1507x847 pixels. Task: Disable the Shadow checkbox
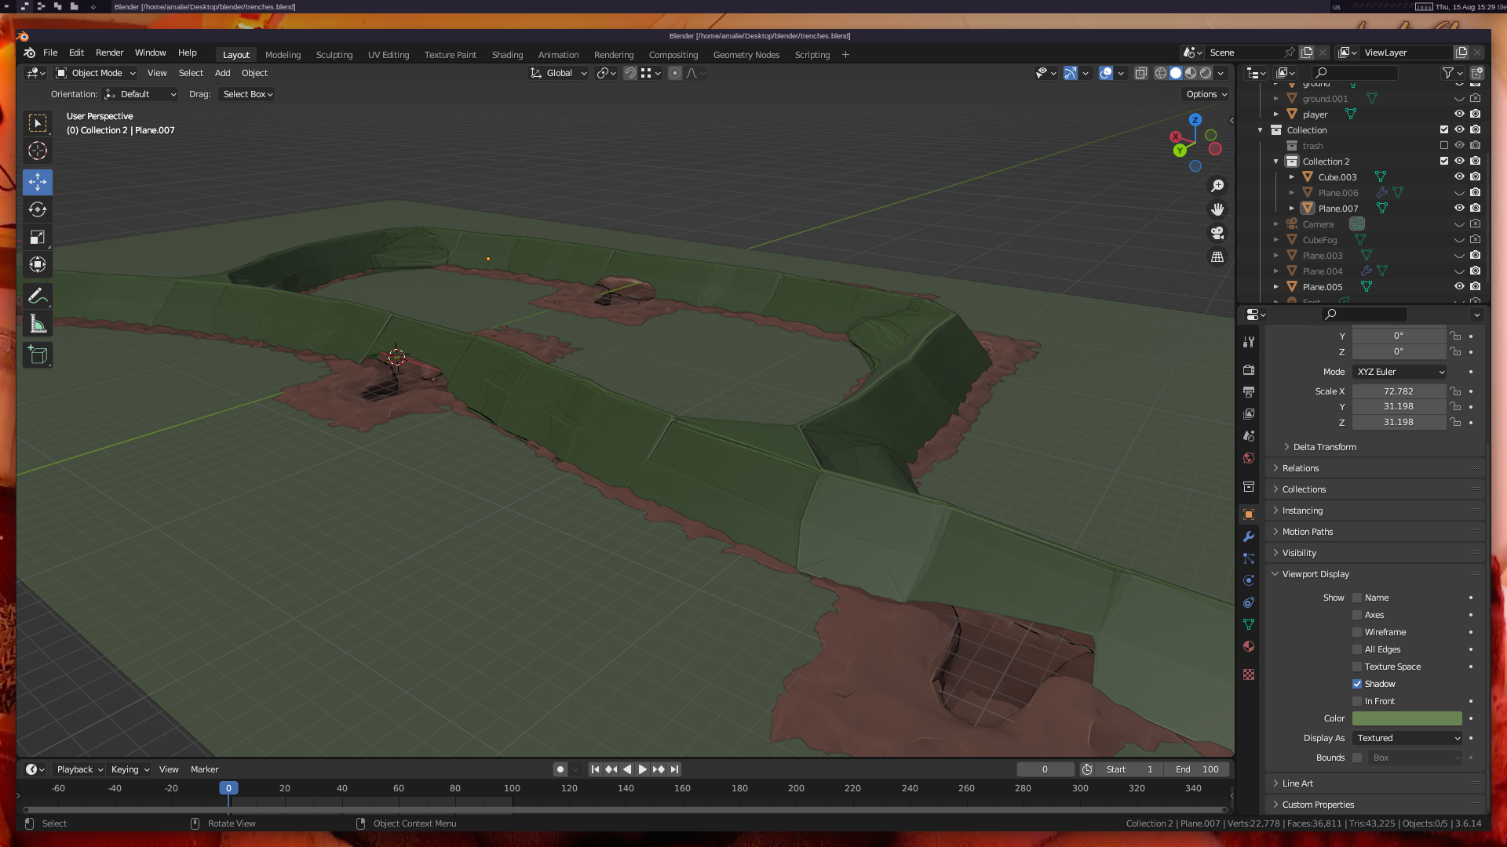[1357, 684]
